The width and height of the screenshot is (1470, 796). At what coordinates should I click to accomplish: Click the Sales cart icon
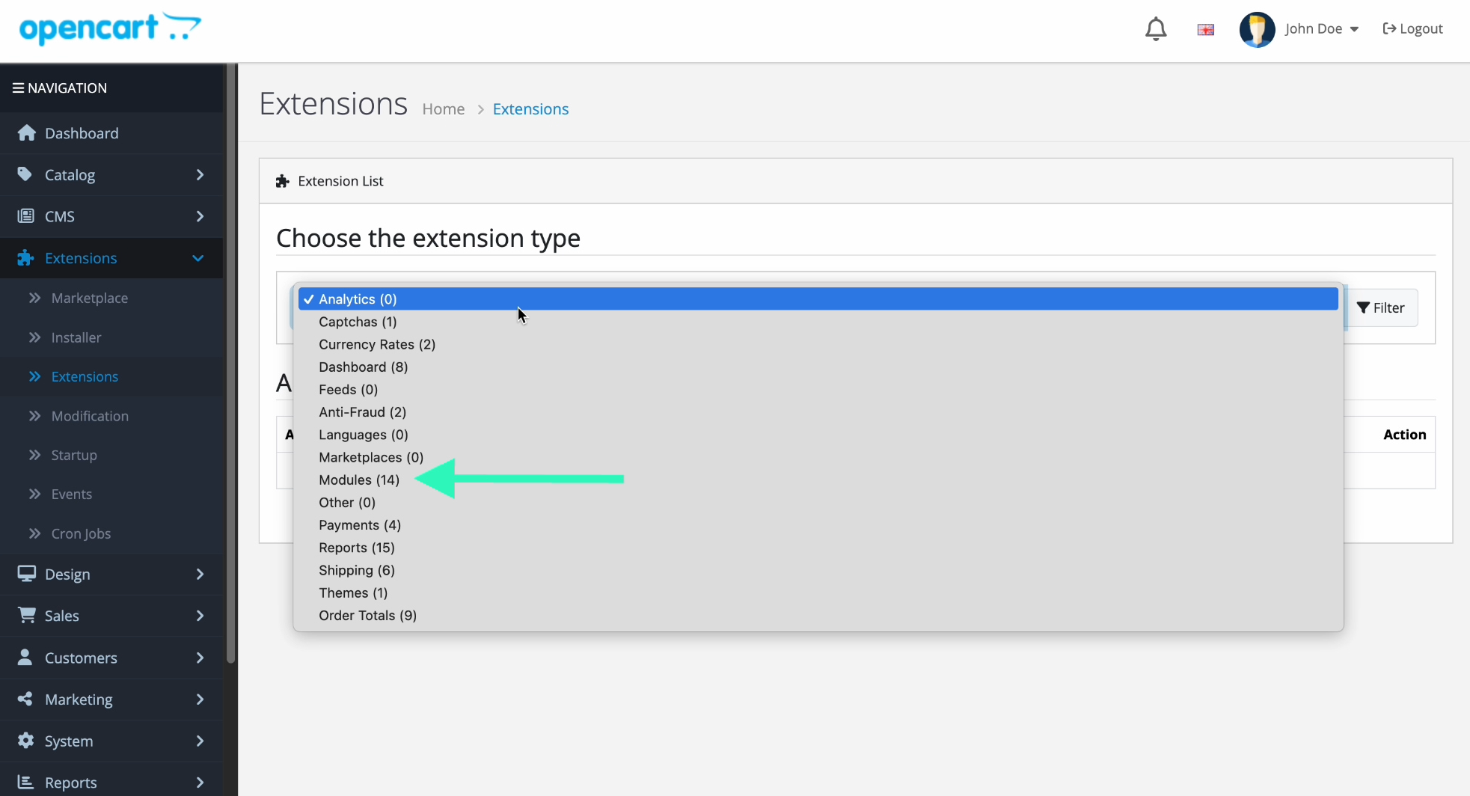point(26,615)
